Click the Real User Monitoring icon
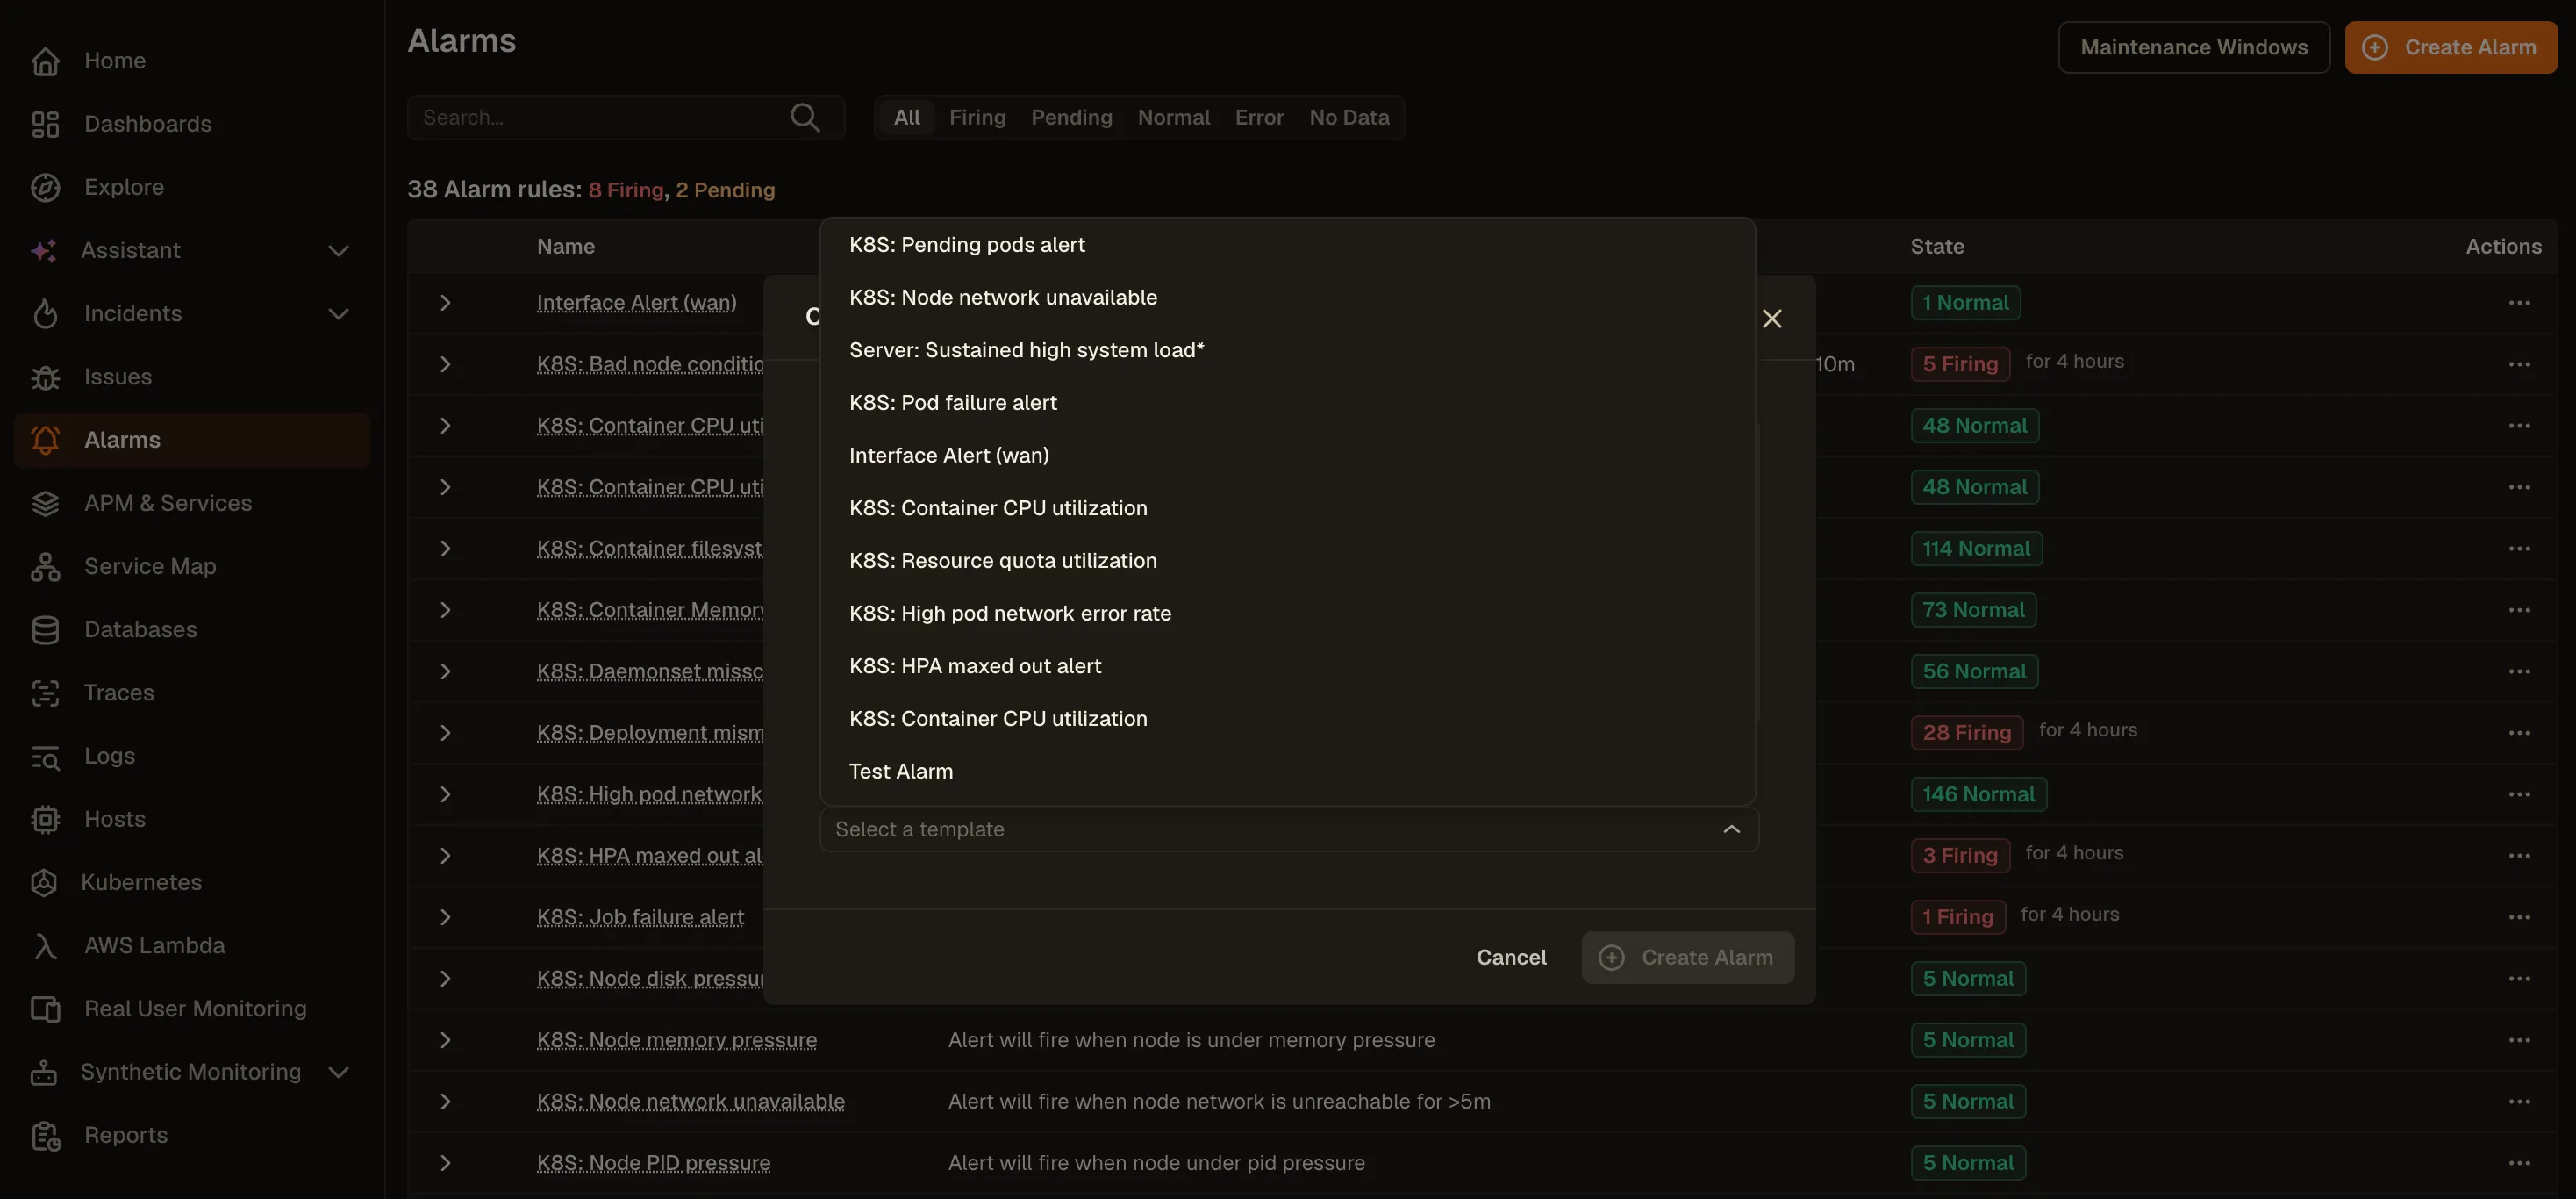2576x1199 pixels. 45,1009
